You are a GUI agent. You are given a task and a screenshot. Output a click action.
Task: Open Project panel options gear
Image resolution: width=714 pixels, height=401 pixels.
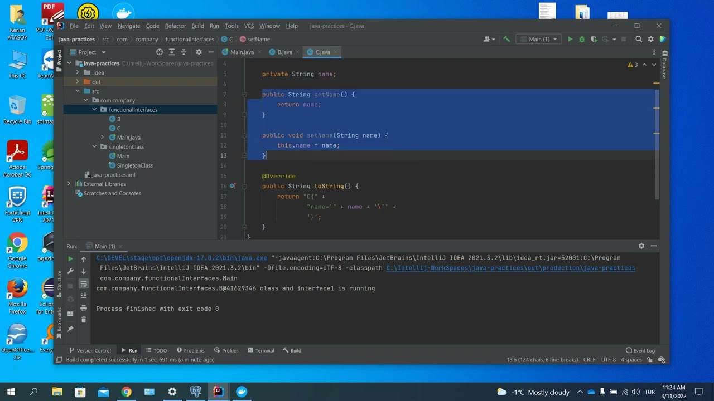click(x=199, y=52)
